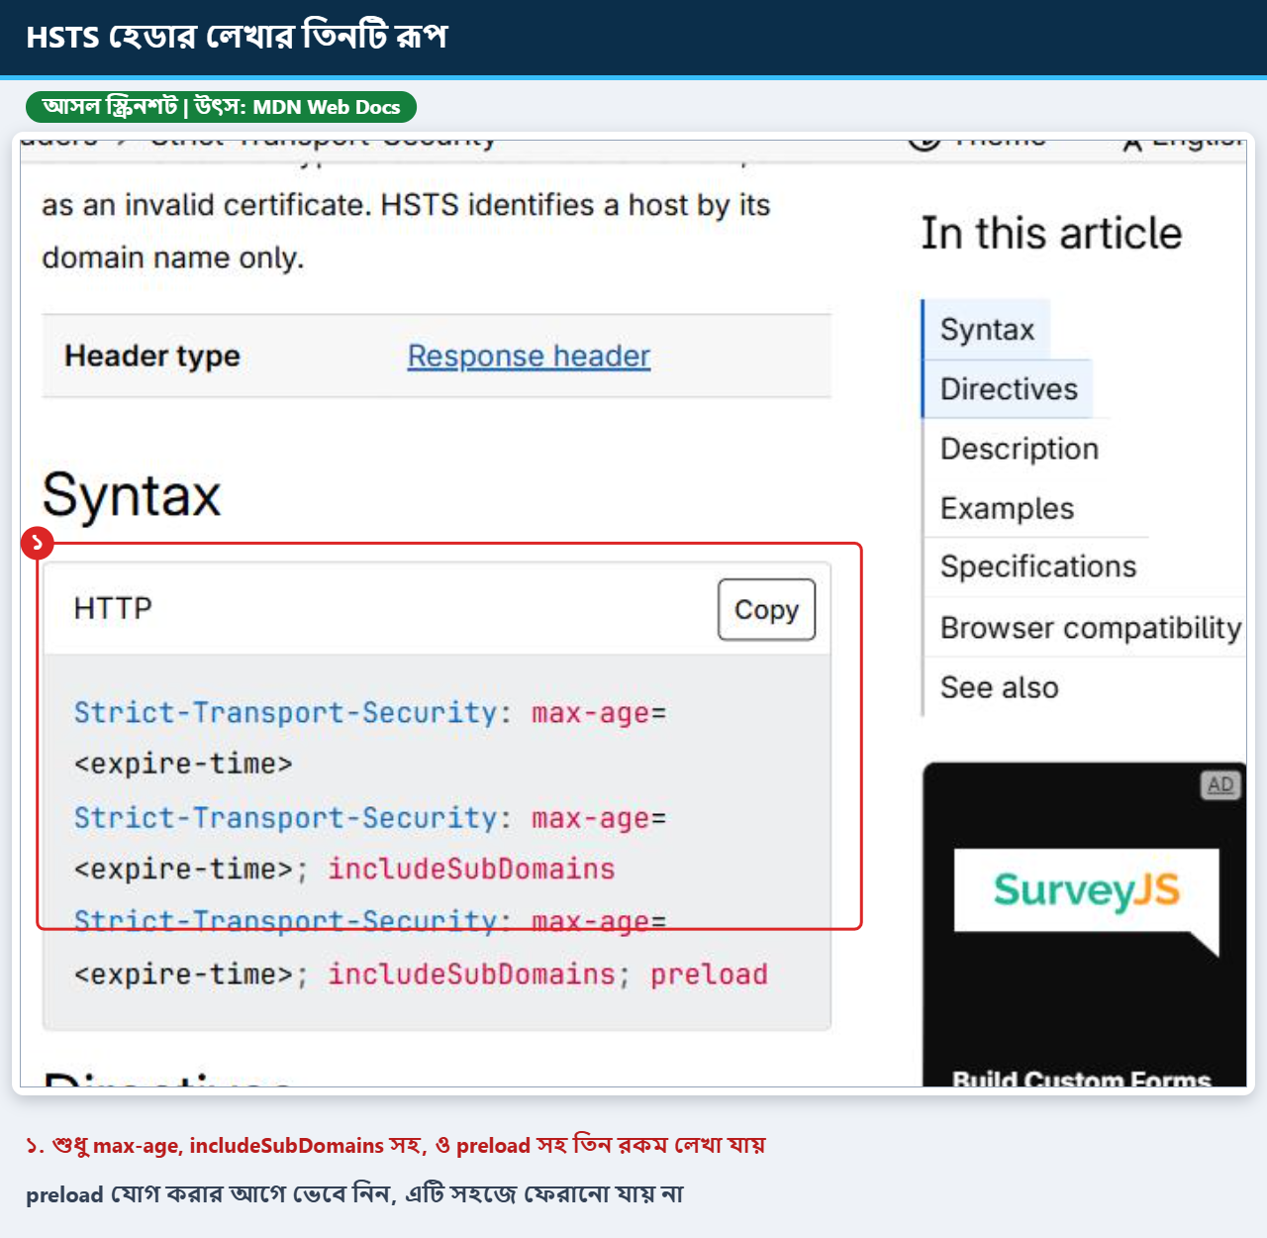
Task: Click the Syntax section heading
Action: (x=132, y=495)
